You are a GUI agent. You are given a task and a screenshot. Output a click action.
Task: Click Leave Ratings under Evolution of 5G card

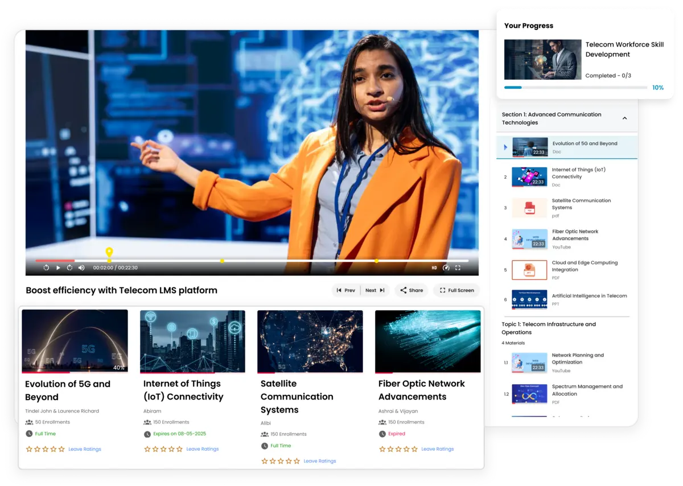pos(85,449)
